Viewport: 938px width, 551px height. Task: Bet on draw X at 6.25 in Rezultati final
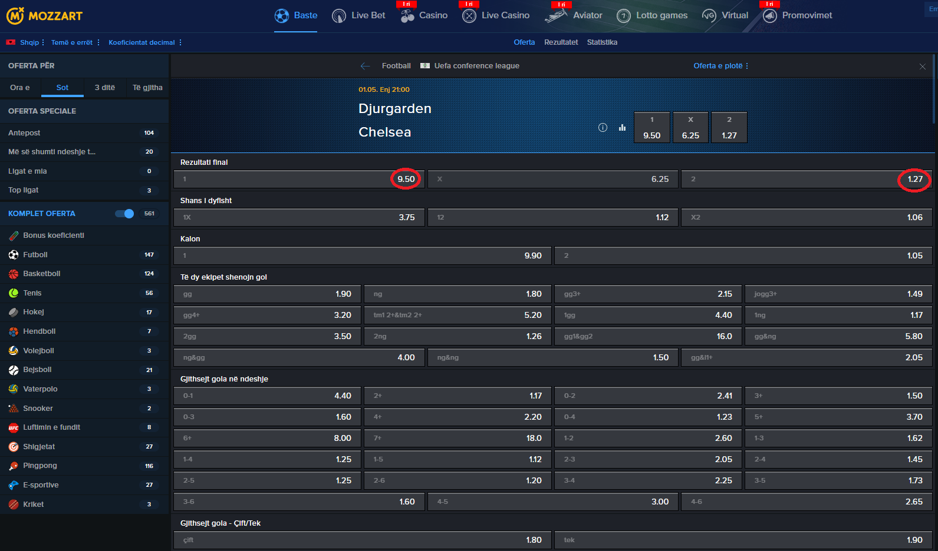(x=553, y=179)
